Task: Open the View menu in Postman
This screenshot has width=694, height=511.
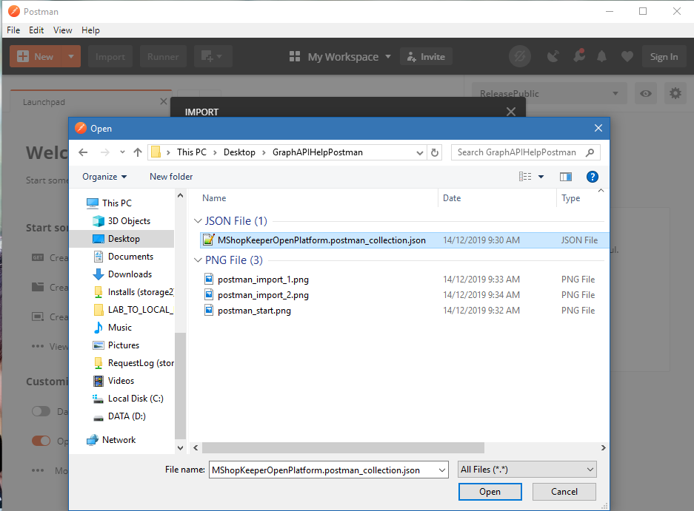Action: (x=62, y=30)
